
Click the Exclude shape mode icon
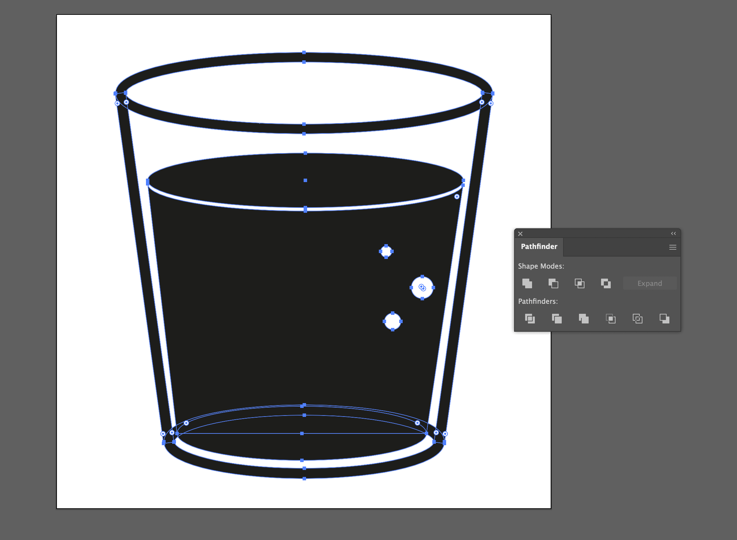[x=606, y=283]
